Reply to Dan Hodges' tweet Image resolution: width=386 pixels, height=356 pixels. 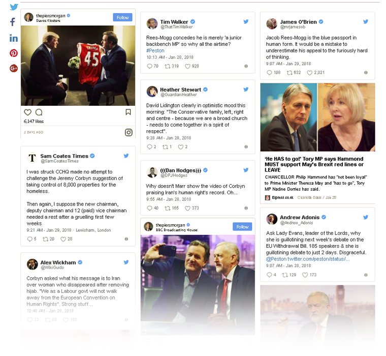pyautogui.click(x=149, y=209)
